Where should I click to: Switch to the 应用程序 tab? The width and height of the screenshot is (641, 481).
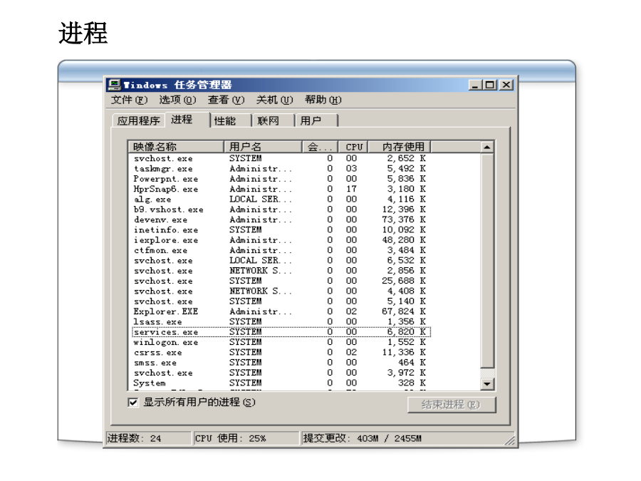point(138,120)
